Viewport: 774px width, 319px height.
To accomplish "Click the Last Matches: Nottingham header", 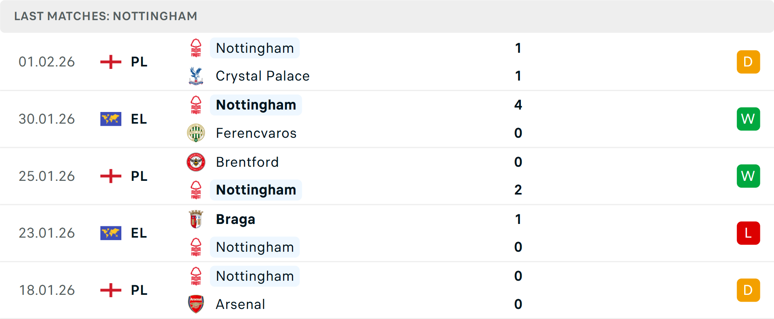I will [106, 16].
